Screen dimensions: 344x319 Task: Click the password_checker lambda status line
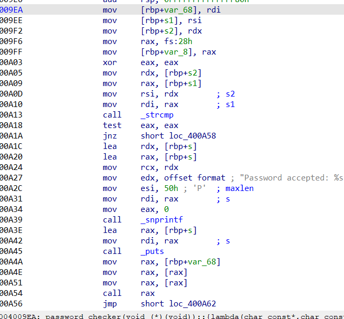[x=172, y=316]
